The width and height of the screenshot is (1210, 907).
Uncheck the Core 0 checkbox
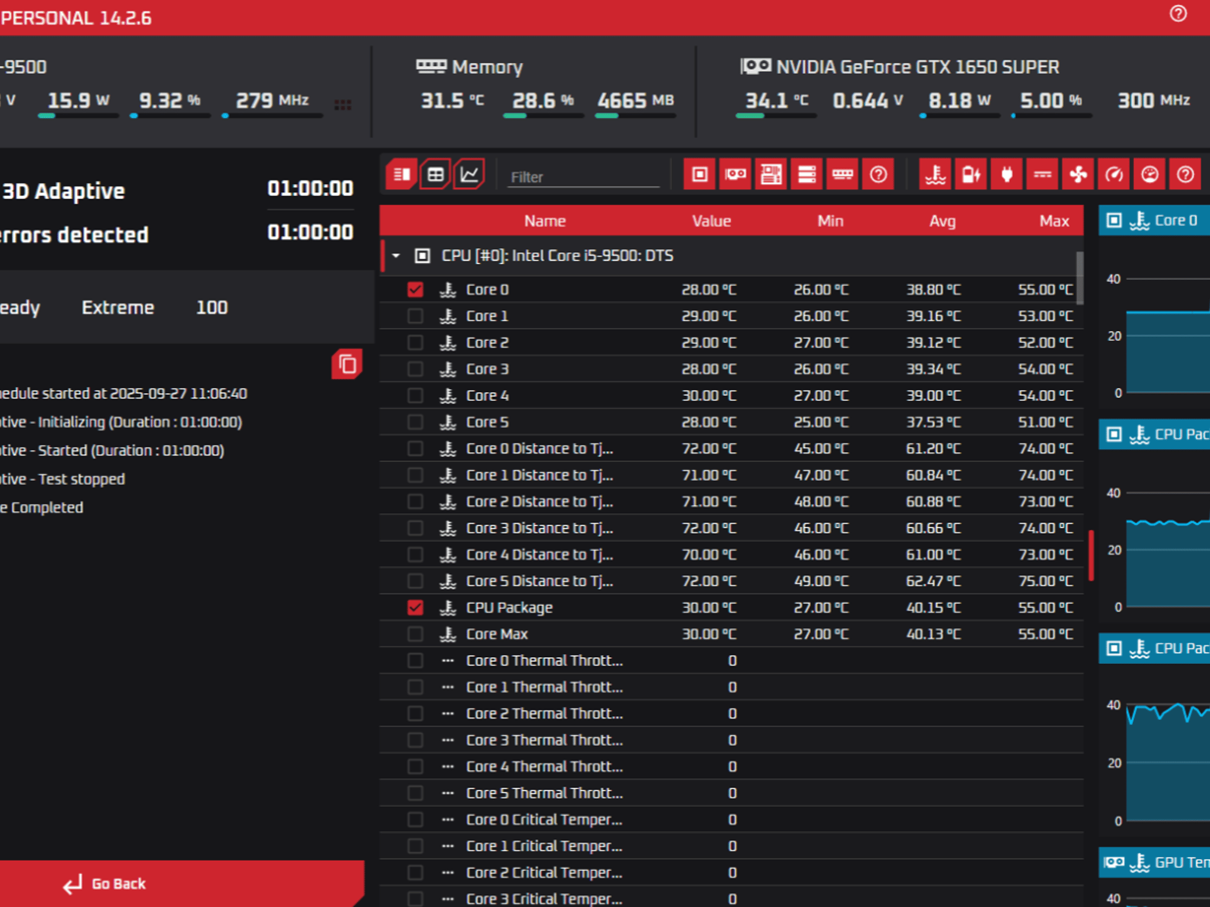tap(415, 289)
